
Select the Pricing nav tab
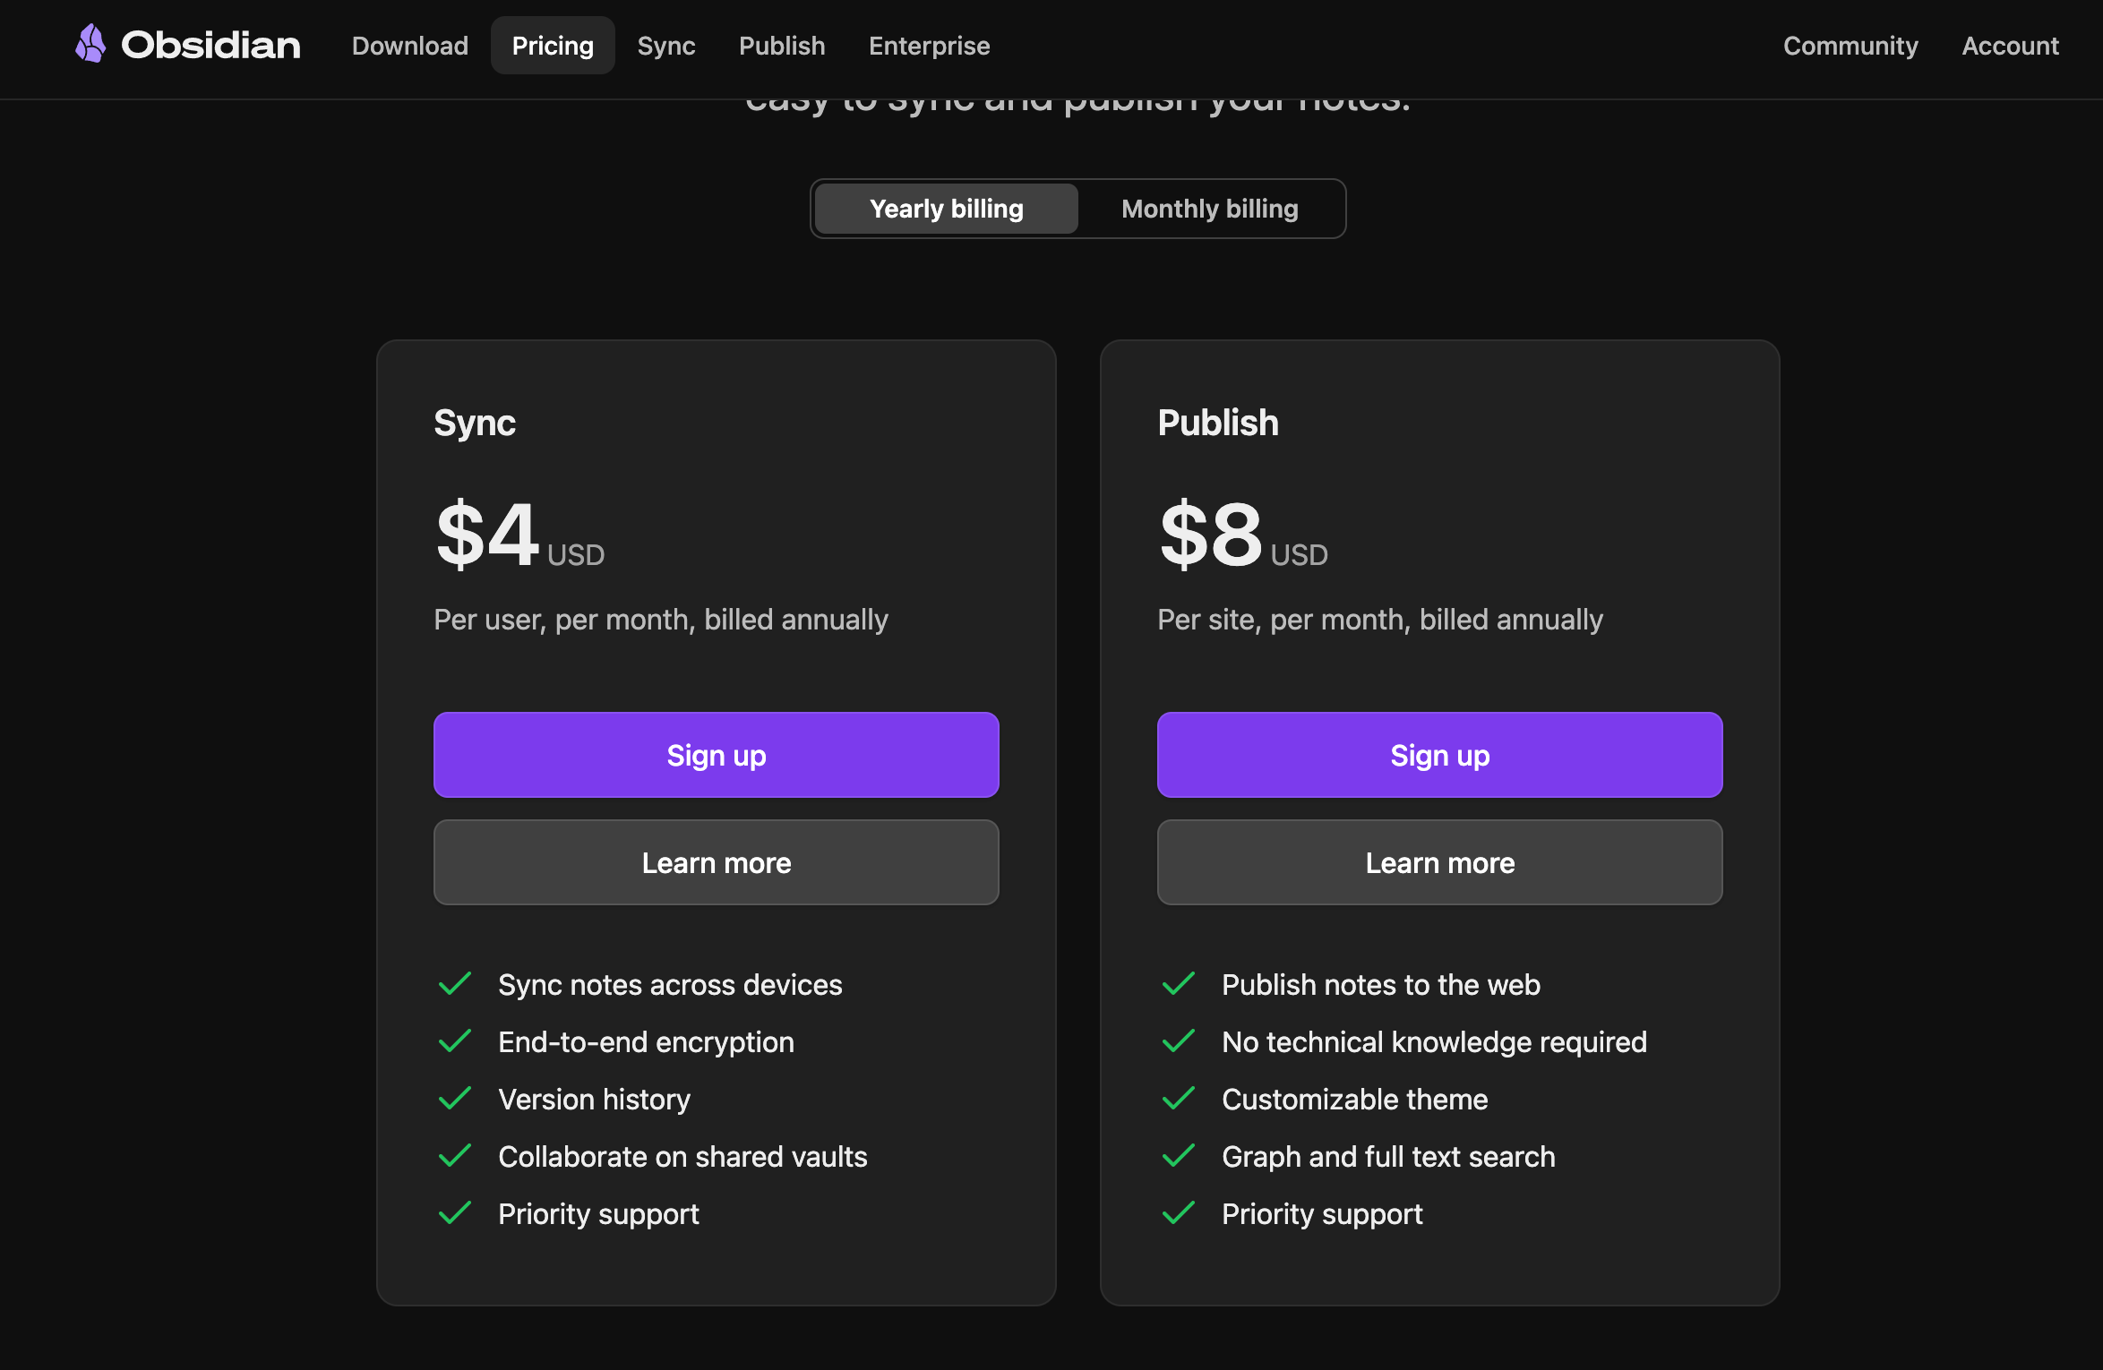553,46
